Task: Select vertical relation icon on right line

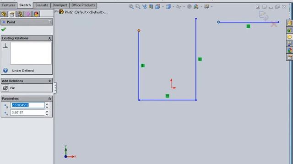Action: tap(200, 59)
